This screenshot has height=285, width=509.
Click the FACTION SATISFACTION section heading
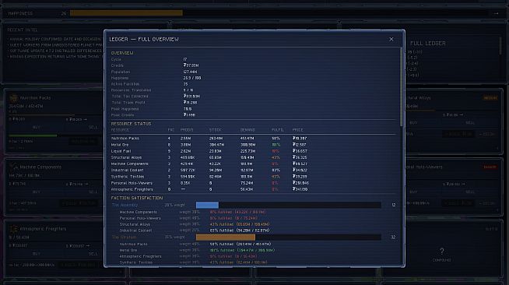[137, 198]
